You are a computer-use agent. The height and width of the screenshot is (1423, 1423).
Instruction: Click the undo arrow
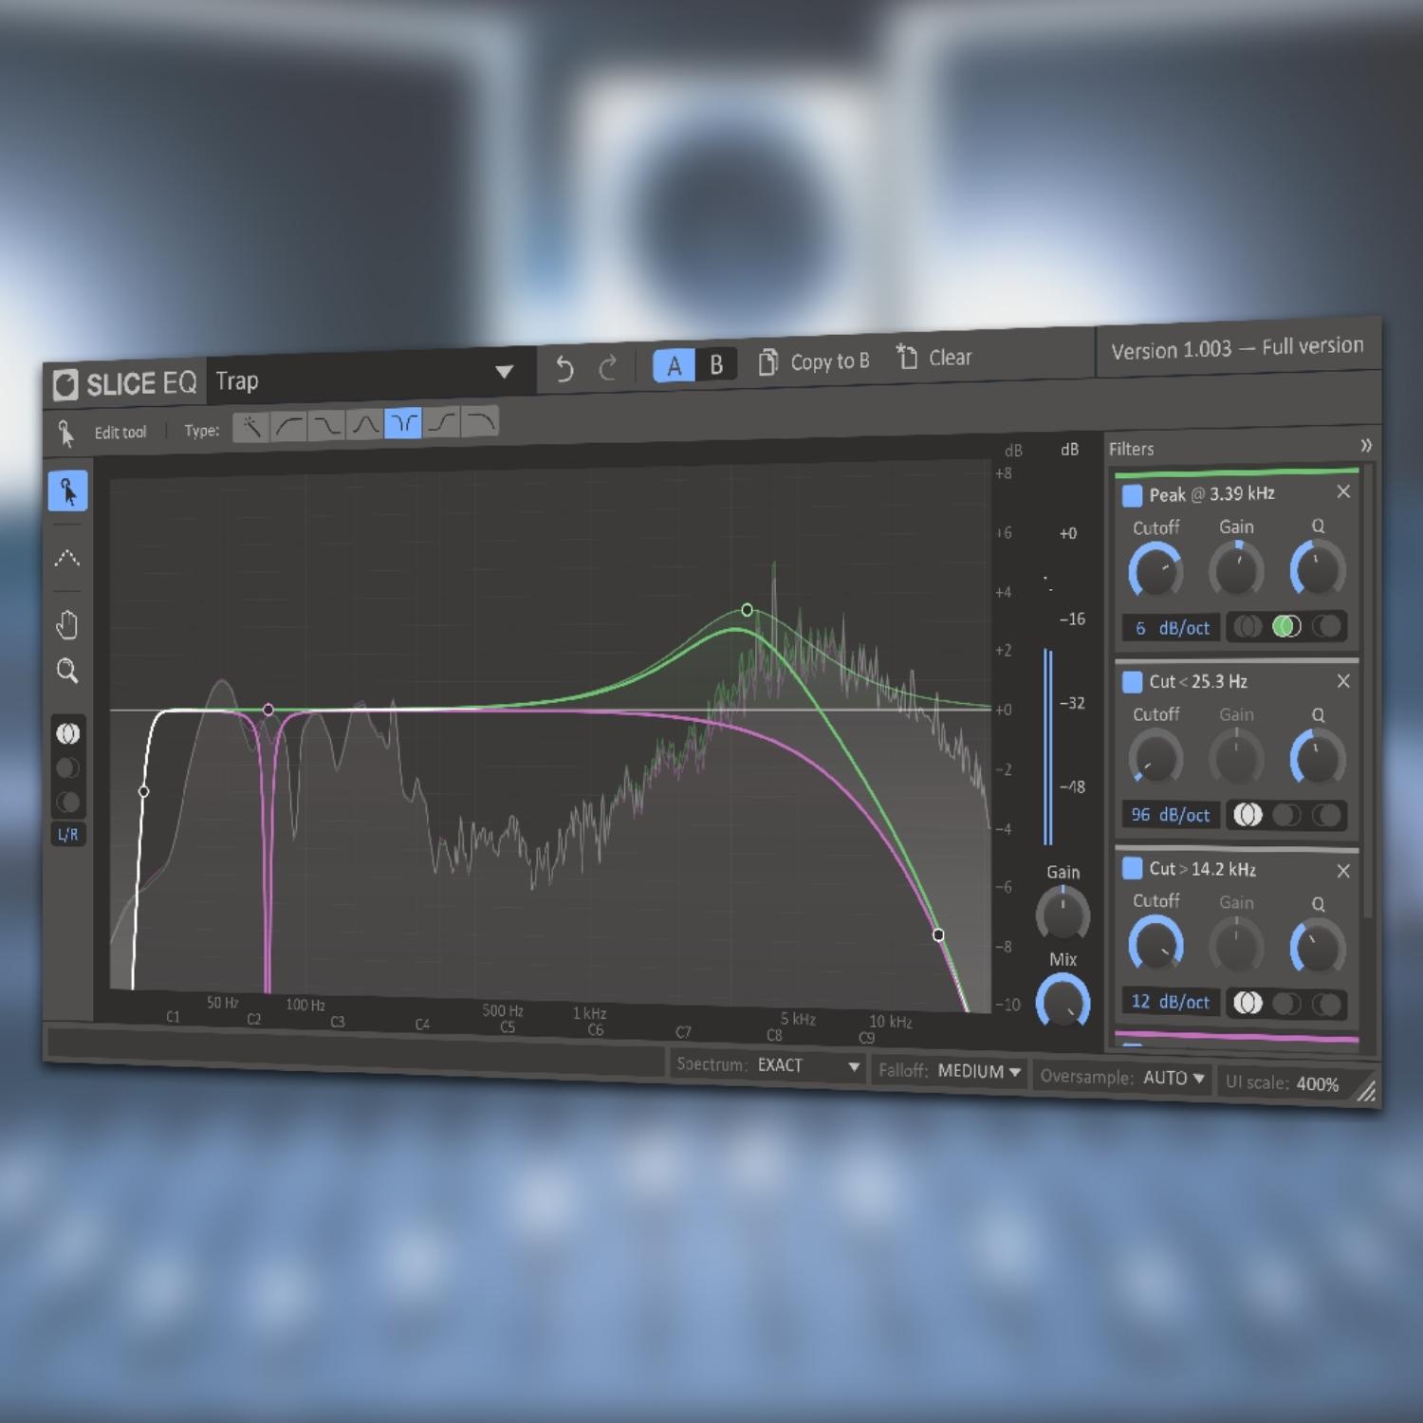pyautogui.click(x=564, y=368)
